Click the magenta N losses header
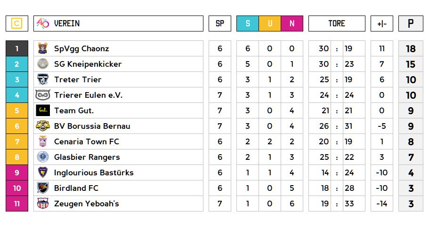Image resolution: width=429 pixels, height=227 pixels. click(292, 23)
